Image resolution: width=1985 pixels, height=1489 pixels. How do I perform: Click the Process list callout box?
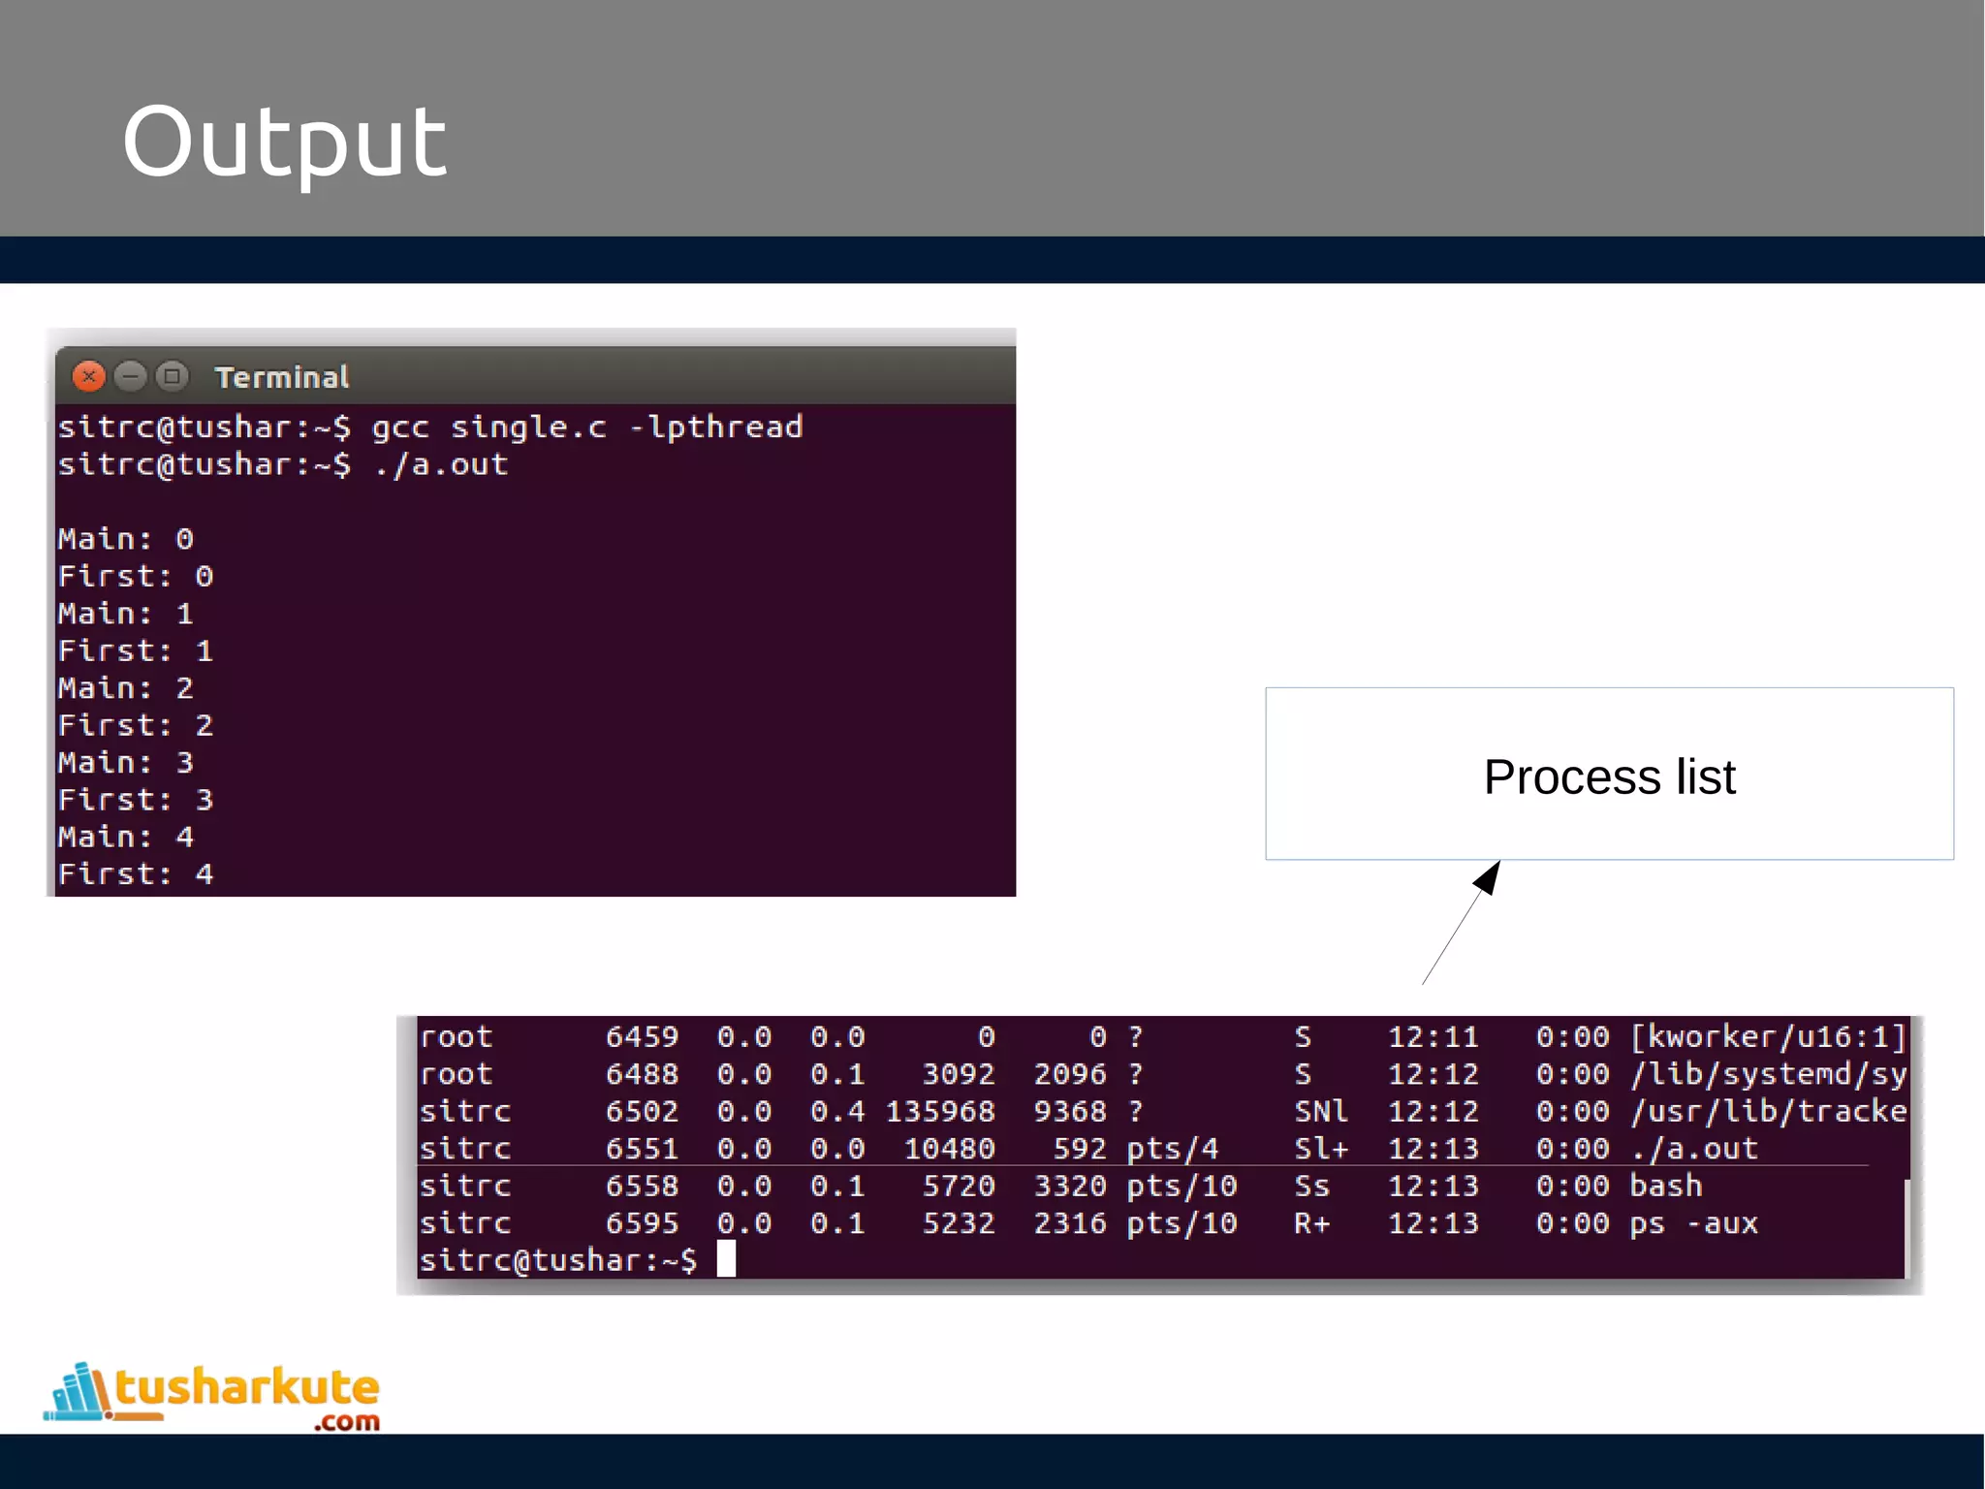click(x=1609, y=775)
